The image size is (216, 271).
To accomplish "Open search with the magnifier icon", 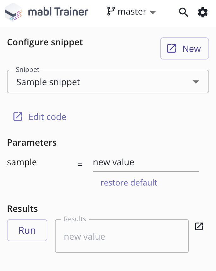I will (183, 12).
